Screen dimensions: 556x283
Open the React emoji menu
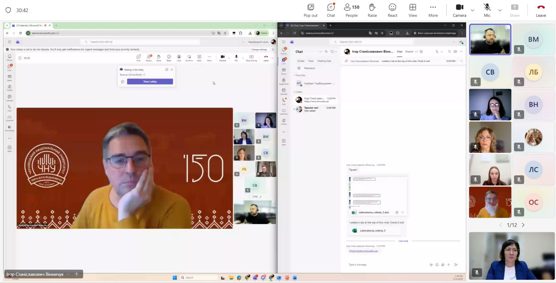[x=392, y=10]
